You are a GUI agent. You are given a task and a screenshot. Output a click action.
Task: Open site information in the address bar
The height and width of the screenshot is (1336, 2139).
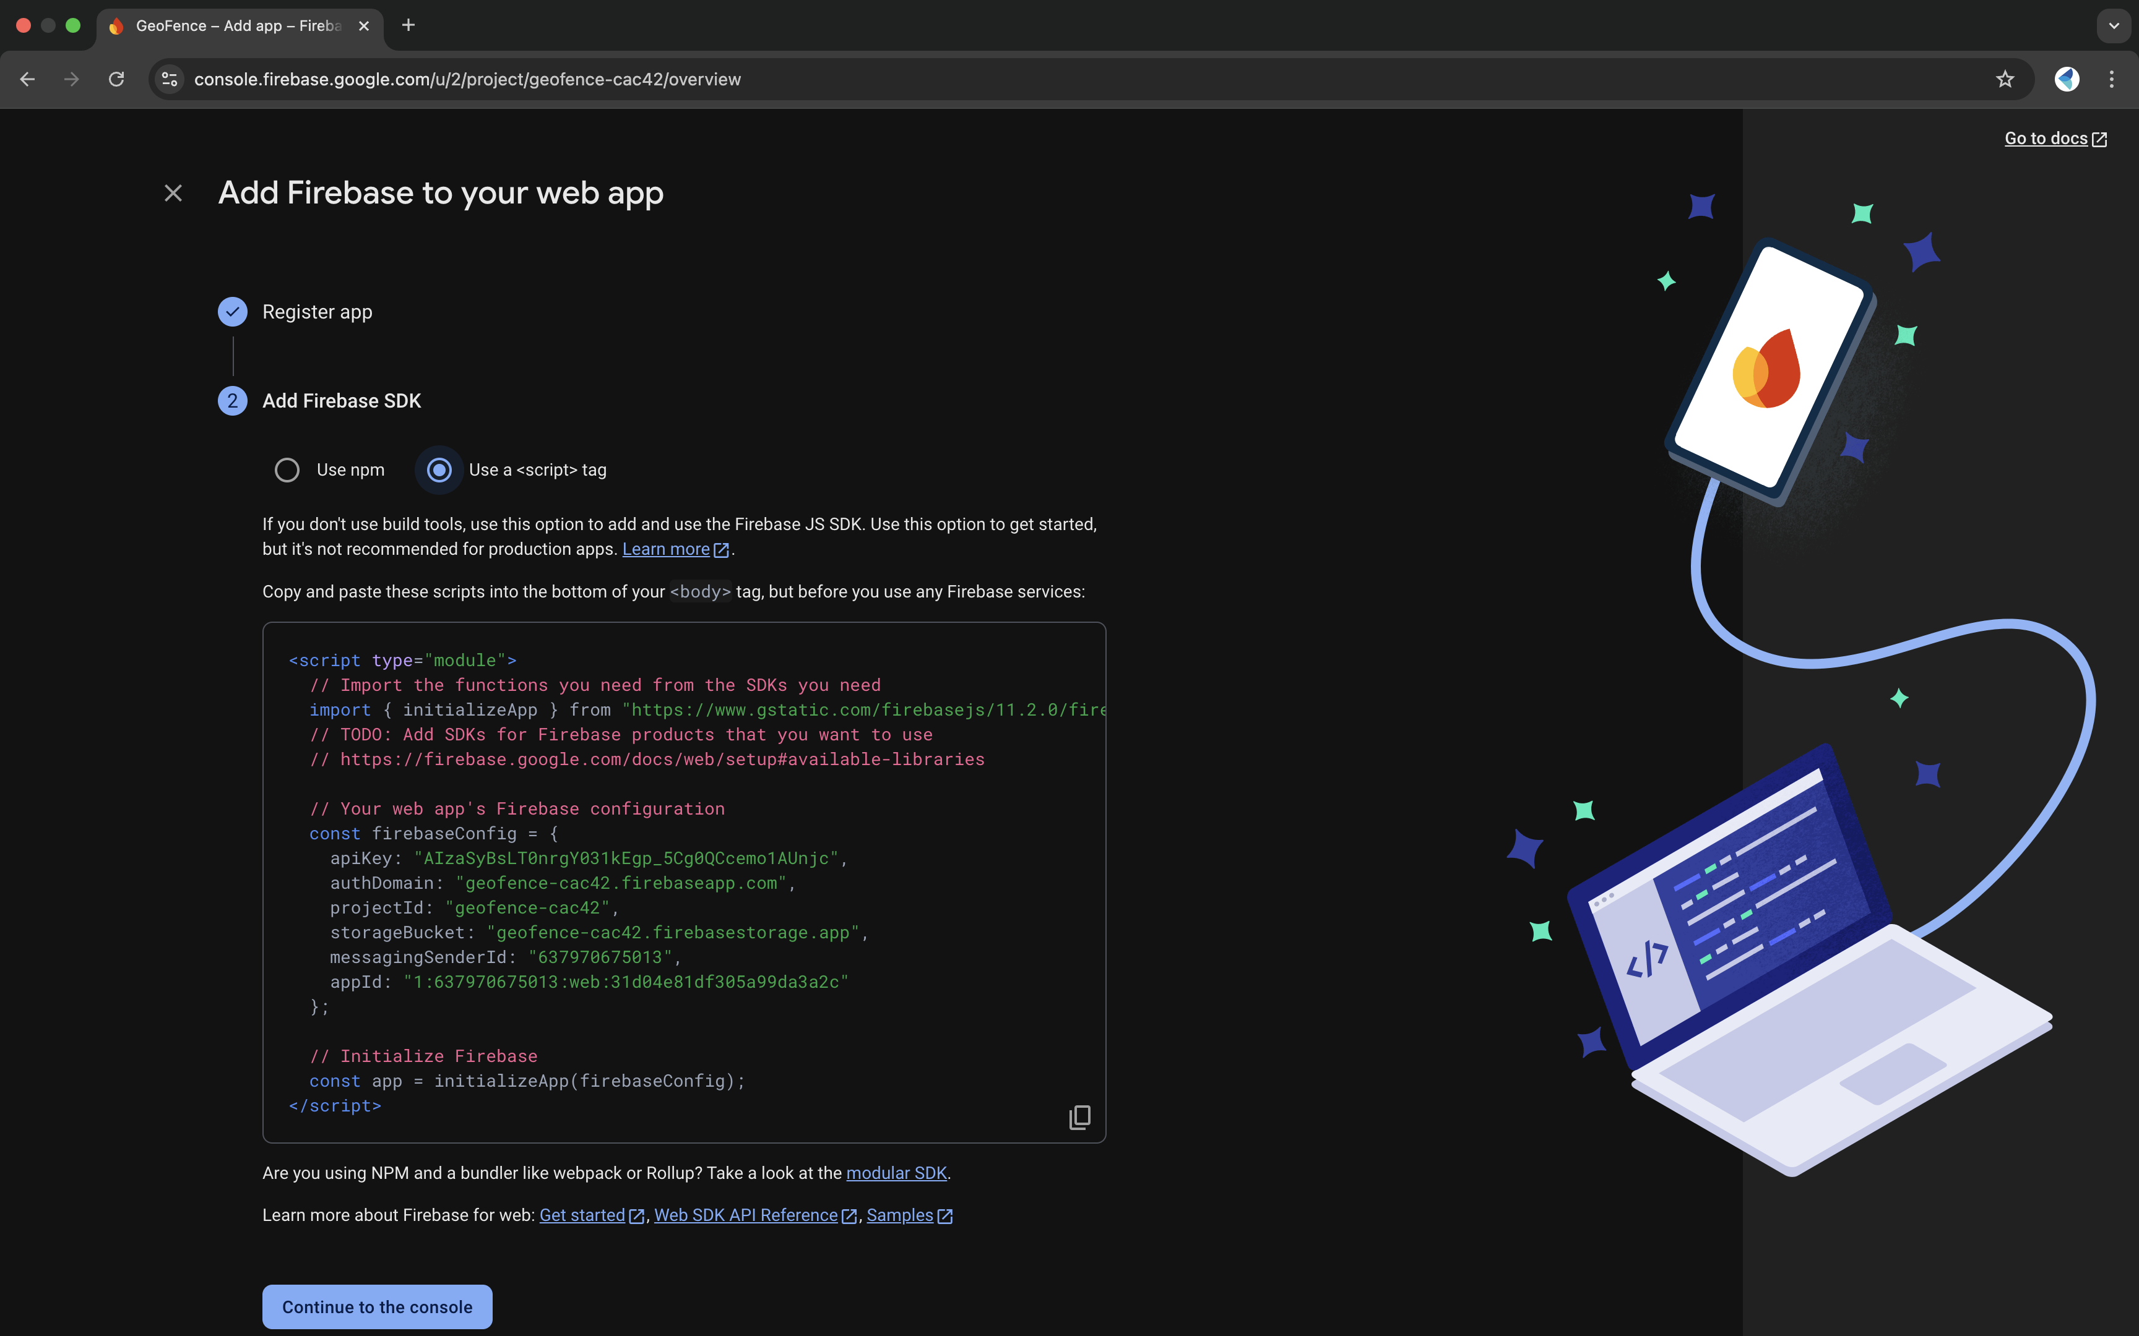coord(170,79)
